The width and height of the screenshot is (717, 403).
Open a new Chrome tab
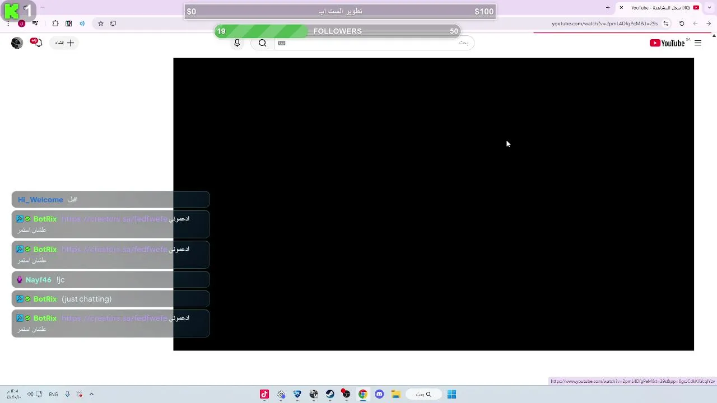click(608, 8)
